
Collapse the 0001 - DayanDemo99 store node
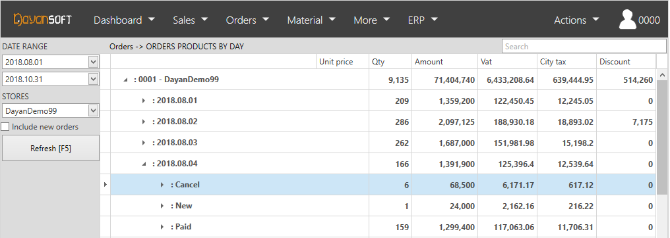pos(125,80)
